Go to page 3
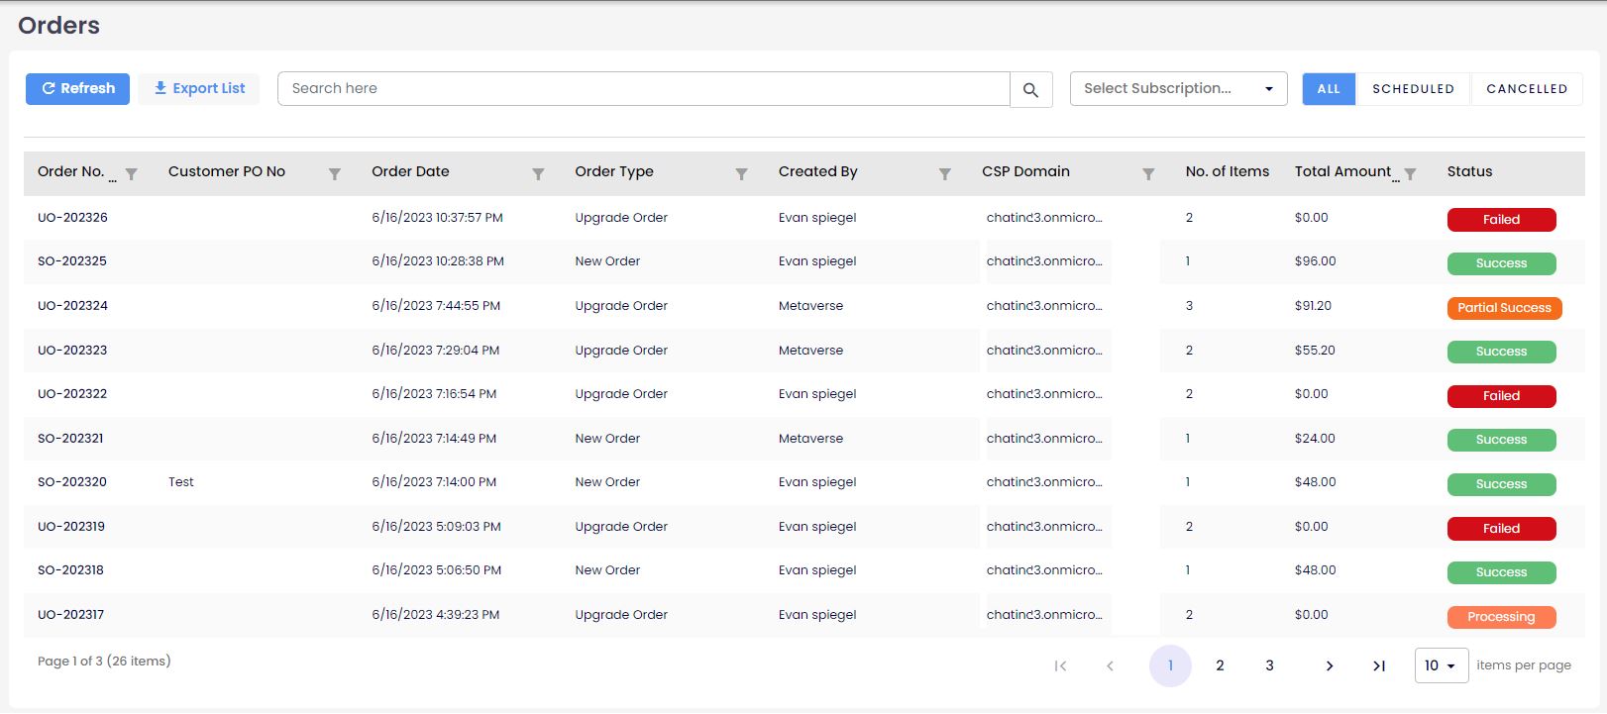The width and height of the screenshot is (1607, 714). click(x=1269, y=665)
